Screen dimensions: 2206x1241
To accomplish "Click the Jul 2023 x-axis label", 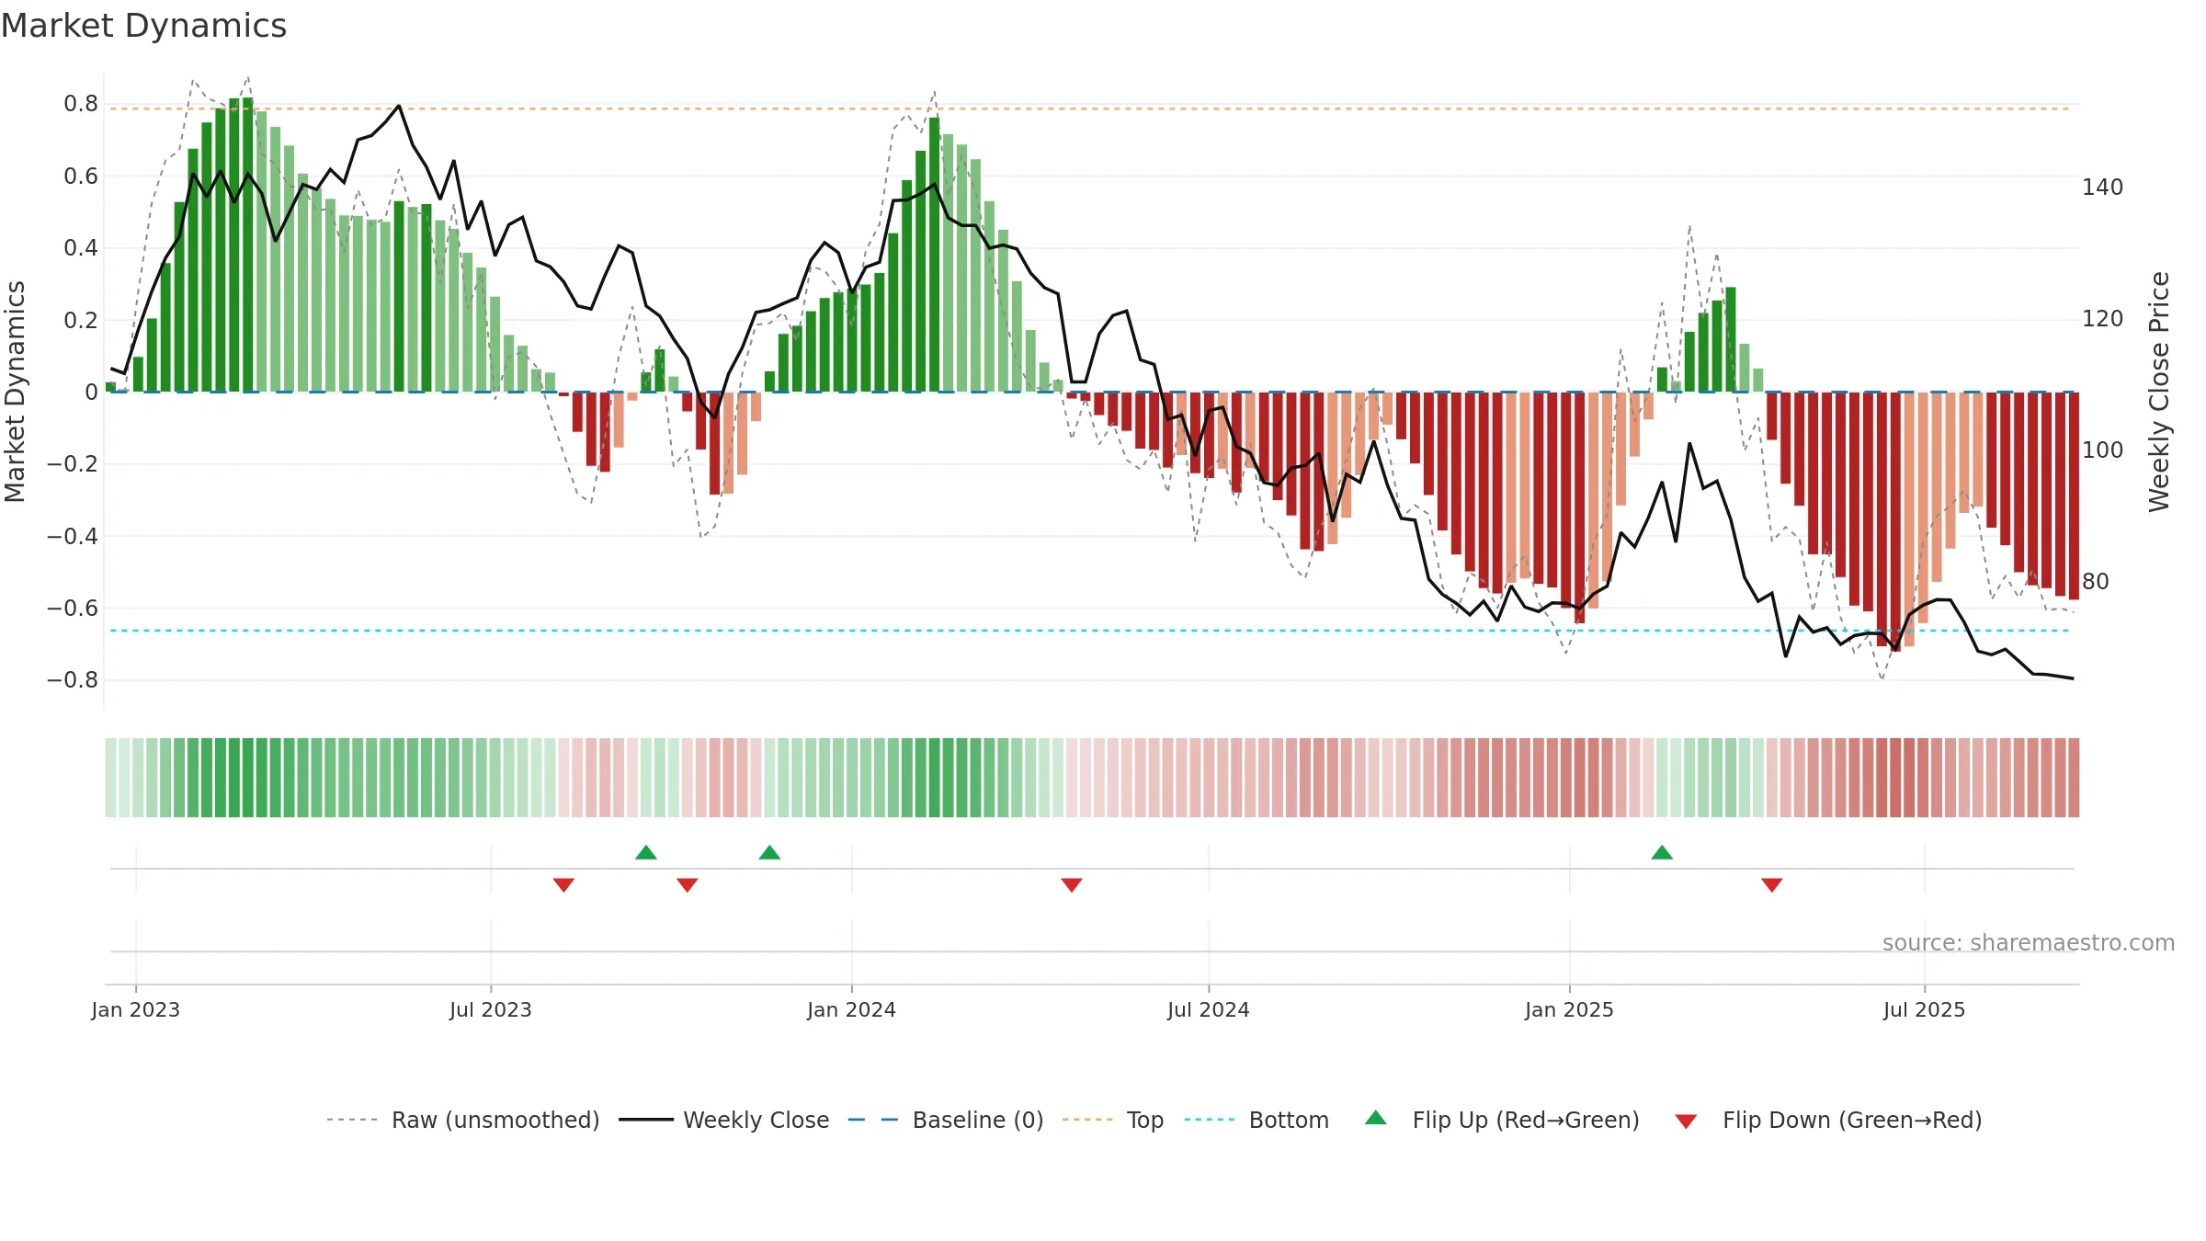I will pyautogui.click(x=491, y=1009).
